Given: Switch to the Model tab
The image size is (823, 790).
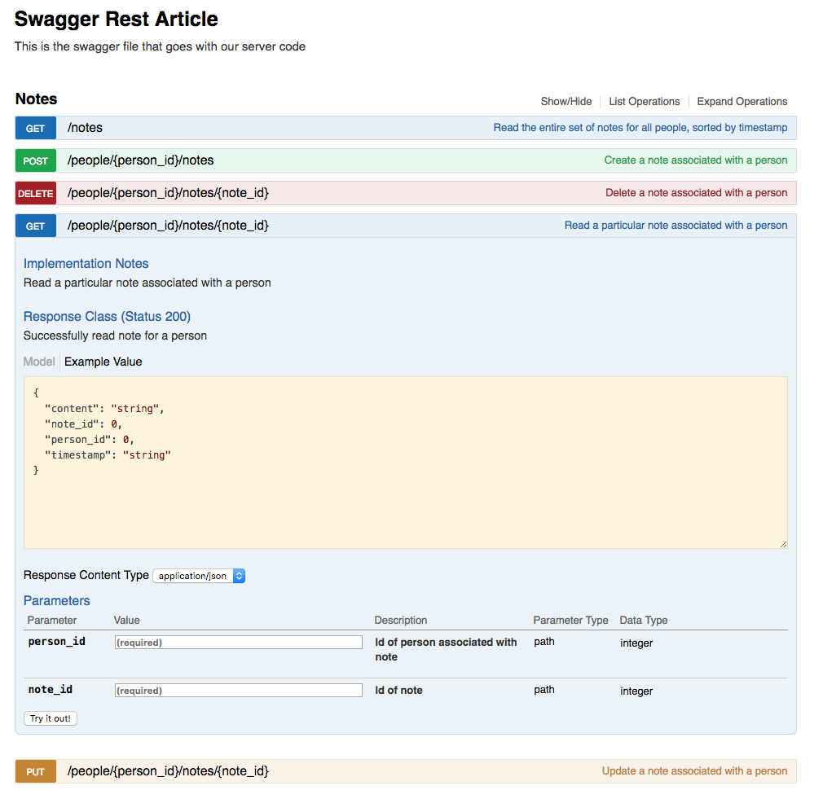Looking at the screenshot, I should coord(39,362).
